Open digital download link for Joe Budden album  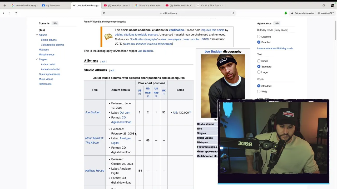point(121,122)
